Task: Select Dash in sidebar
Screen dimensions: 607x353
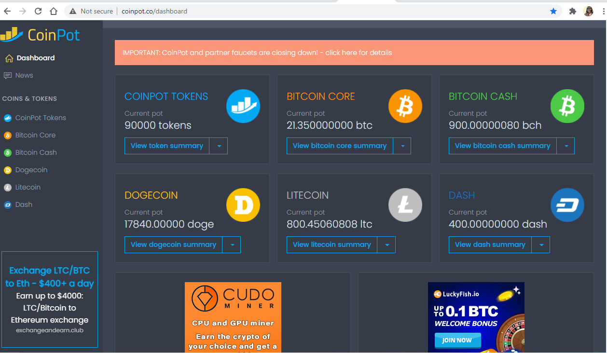Action: [x=24, y=204]
